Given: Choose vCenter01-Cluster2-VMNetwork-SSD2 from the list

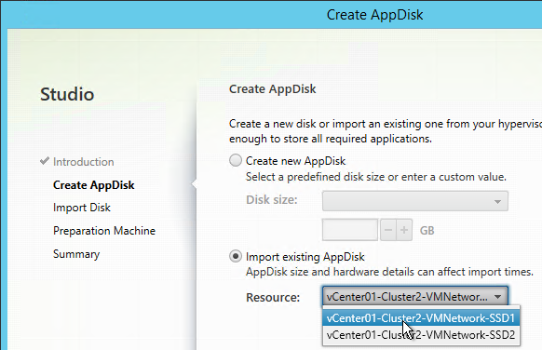Looking at the screenshot, I should pos(421,335).
